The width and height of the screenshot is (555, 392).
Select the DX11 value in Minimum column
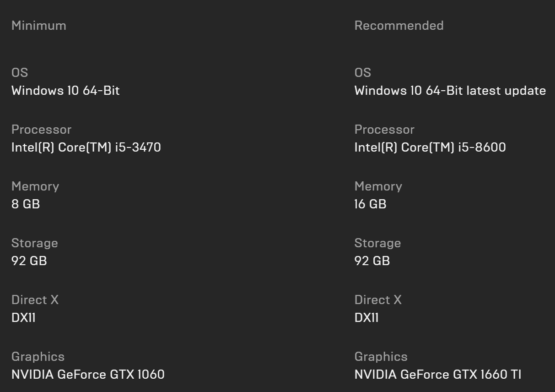click(x=23, y=318)
